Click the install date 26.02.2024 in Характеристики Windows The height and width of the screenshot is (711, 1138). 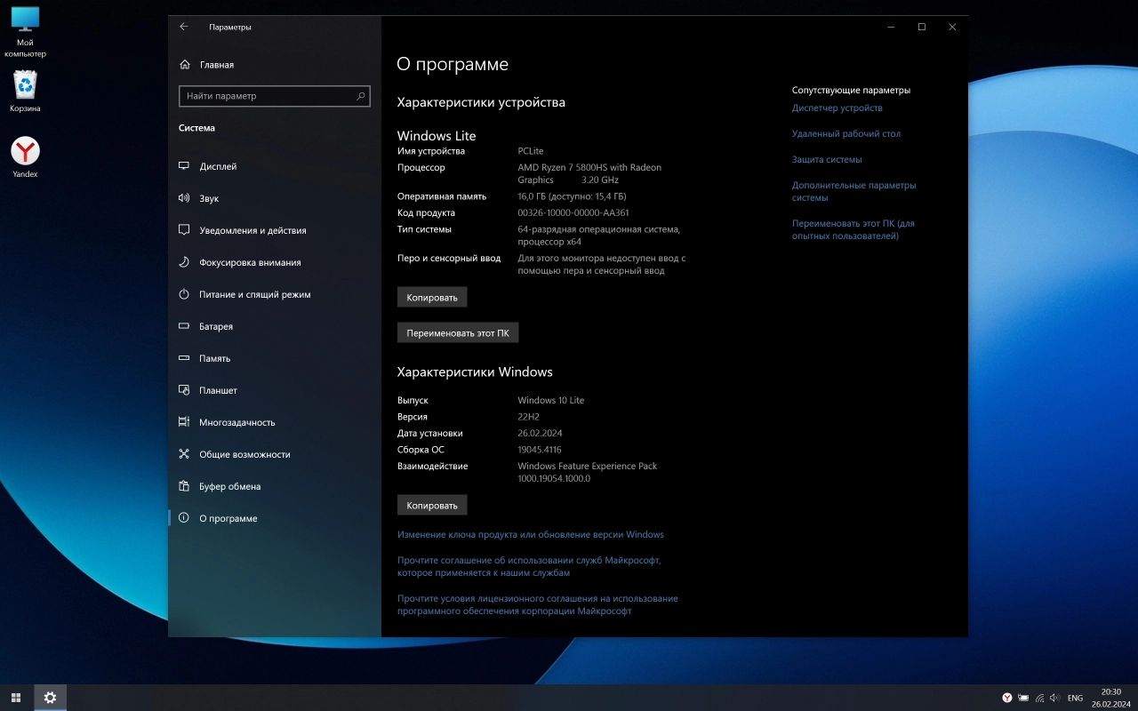tap(540, 433)
